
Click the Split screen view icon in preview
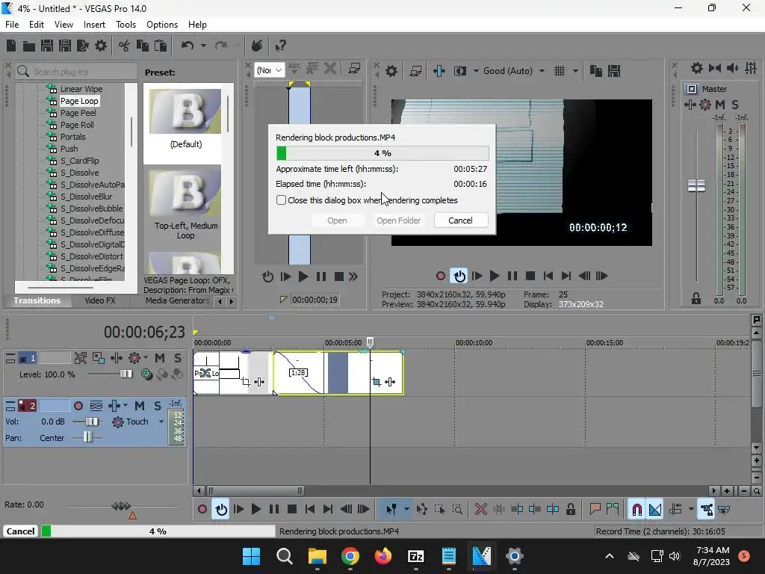(x=460, y=71)
